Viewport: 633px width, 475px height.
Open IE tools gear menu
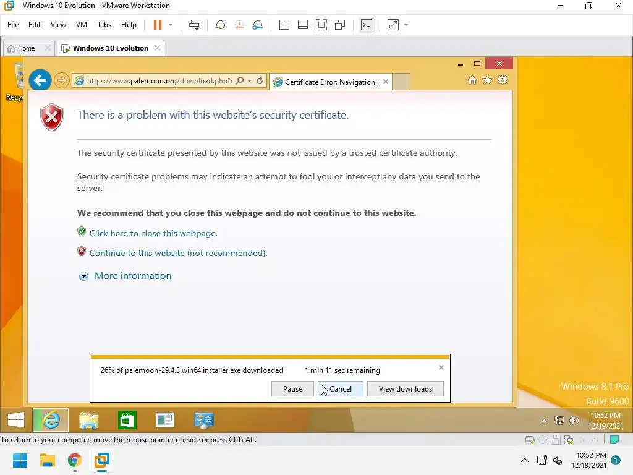503,80
